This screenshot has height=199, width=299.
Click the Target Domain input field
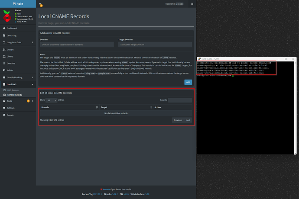pos(155,44)
